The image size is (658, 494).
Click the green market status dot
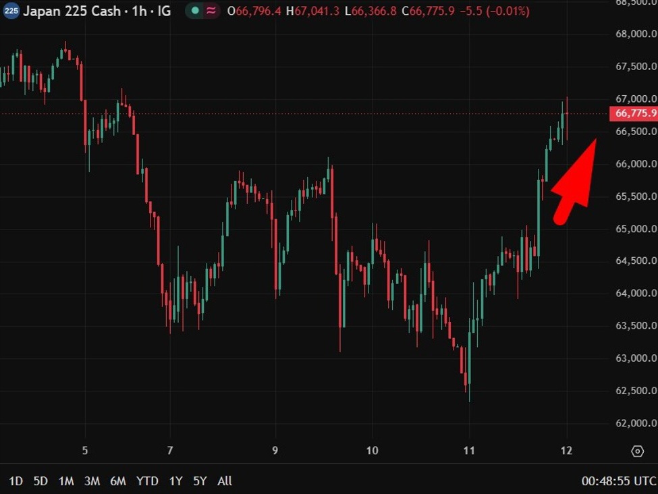pyautogui.click(x=195, y=11)
